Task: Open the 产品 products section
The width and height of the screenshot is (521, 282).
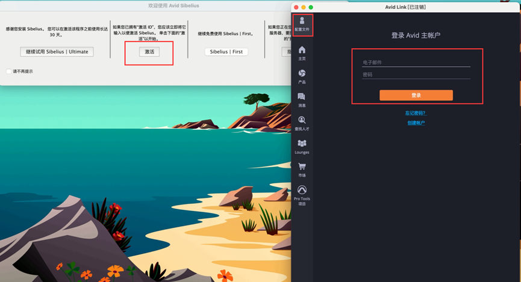Action: [x=302, y=76]
